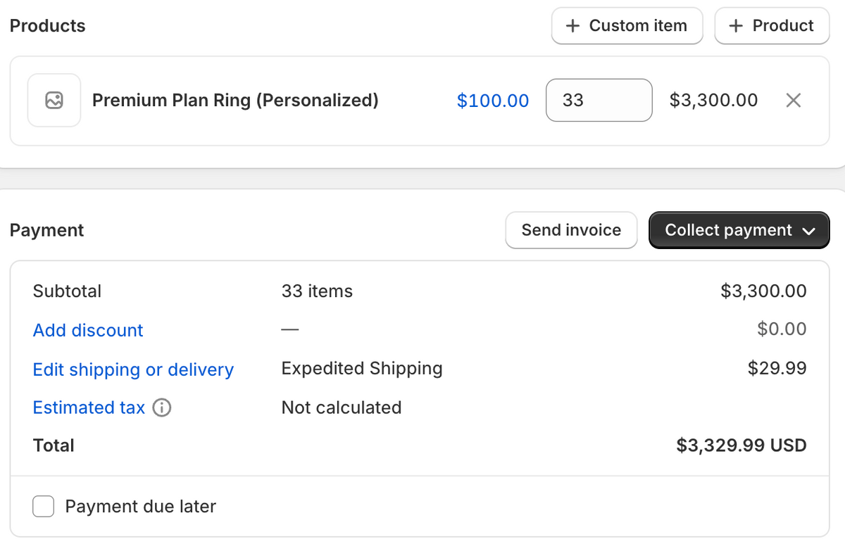Viewport: 845px width, 551px height.
Task: Click the Collect payment button text
Action: [729, 230]
